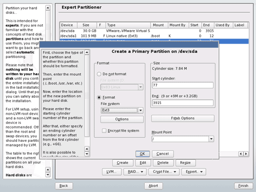Click dialog help scrollbar bottom down arrow
The image size is (256, 192).
[x=87, y=154]
